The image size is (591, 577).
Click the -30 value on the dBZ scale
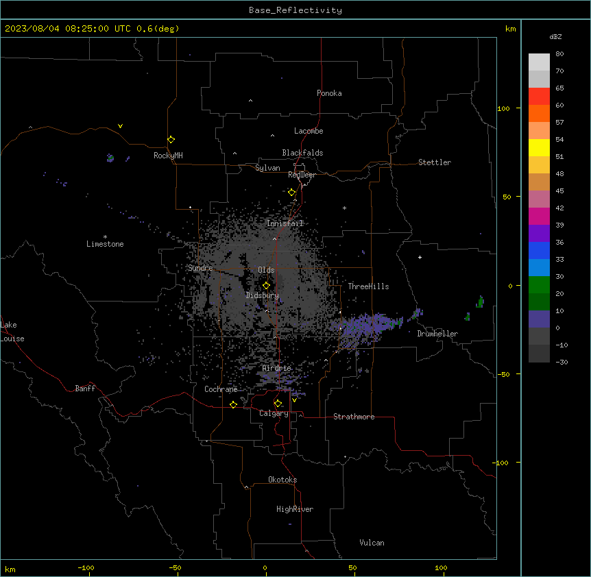click(x=562, y=362)
